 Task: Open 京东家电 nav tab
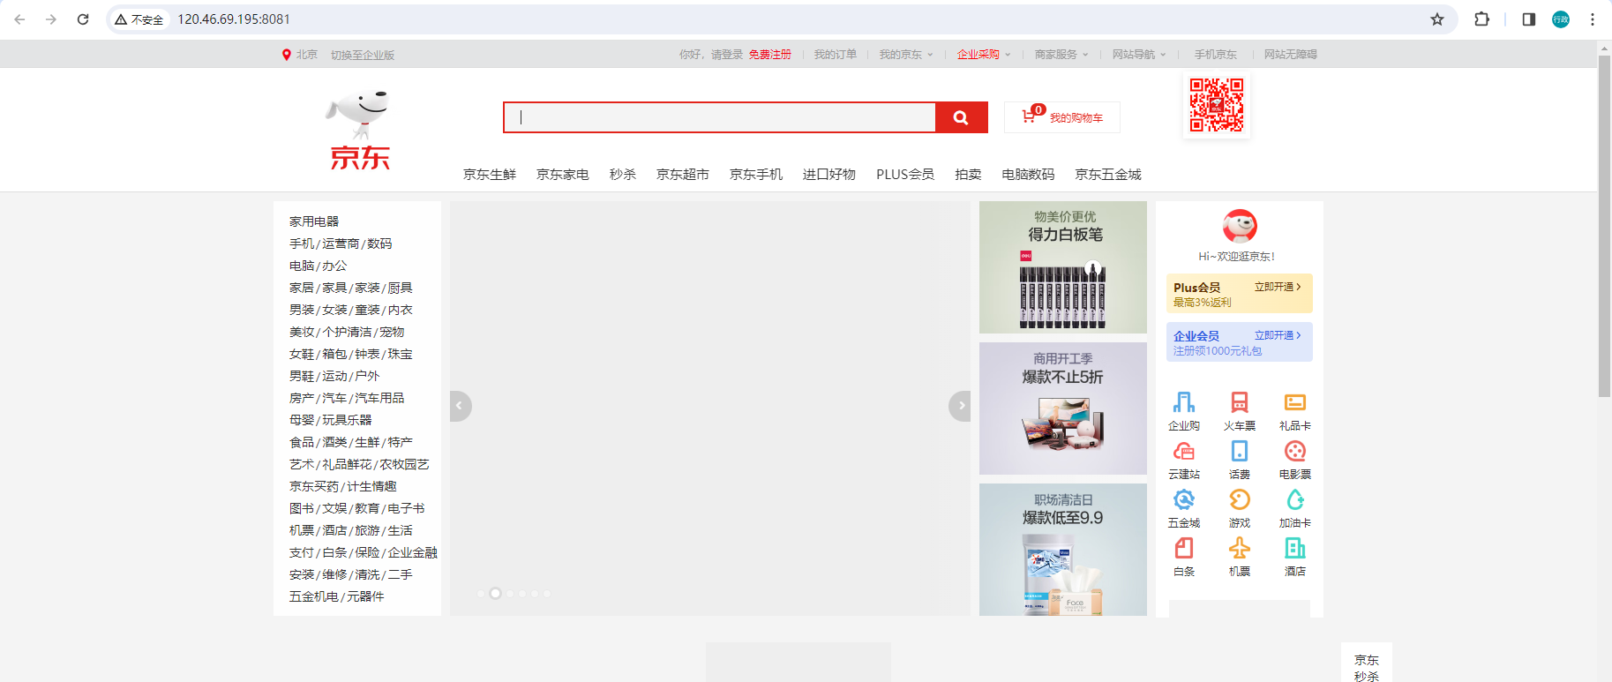(x=563, y=175)
